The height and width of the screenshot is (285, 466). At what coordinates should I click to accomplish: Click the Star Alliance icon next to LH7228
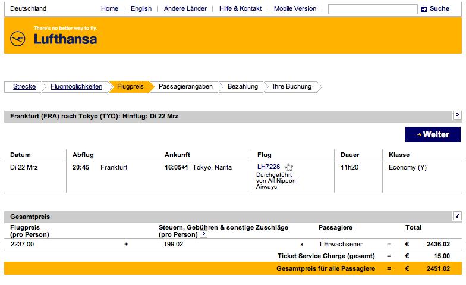[289, 167]
